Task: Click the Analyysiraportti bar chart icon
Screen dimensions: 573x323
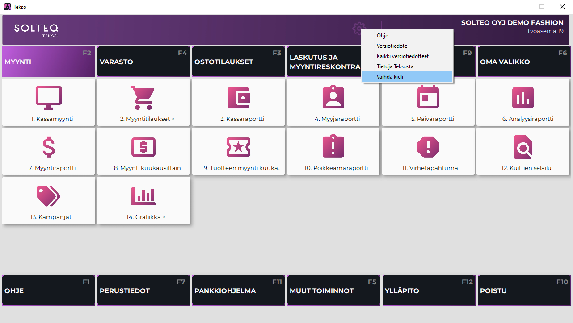Action: pos(522,98)
